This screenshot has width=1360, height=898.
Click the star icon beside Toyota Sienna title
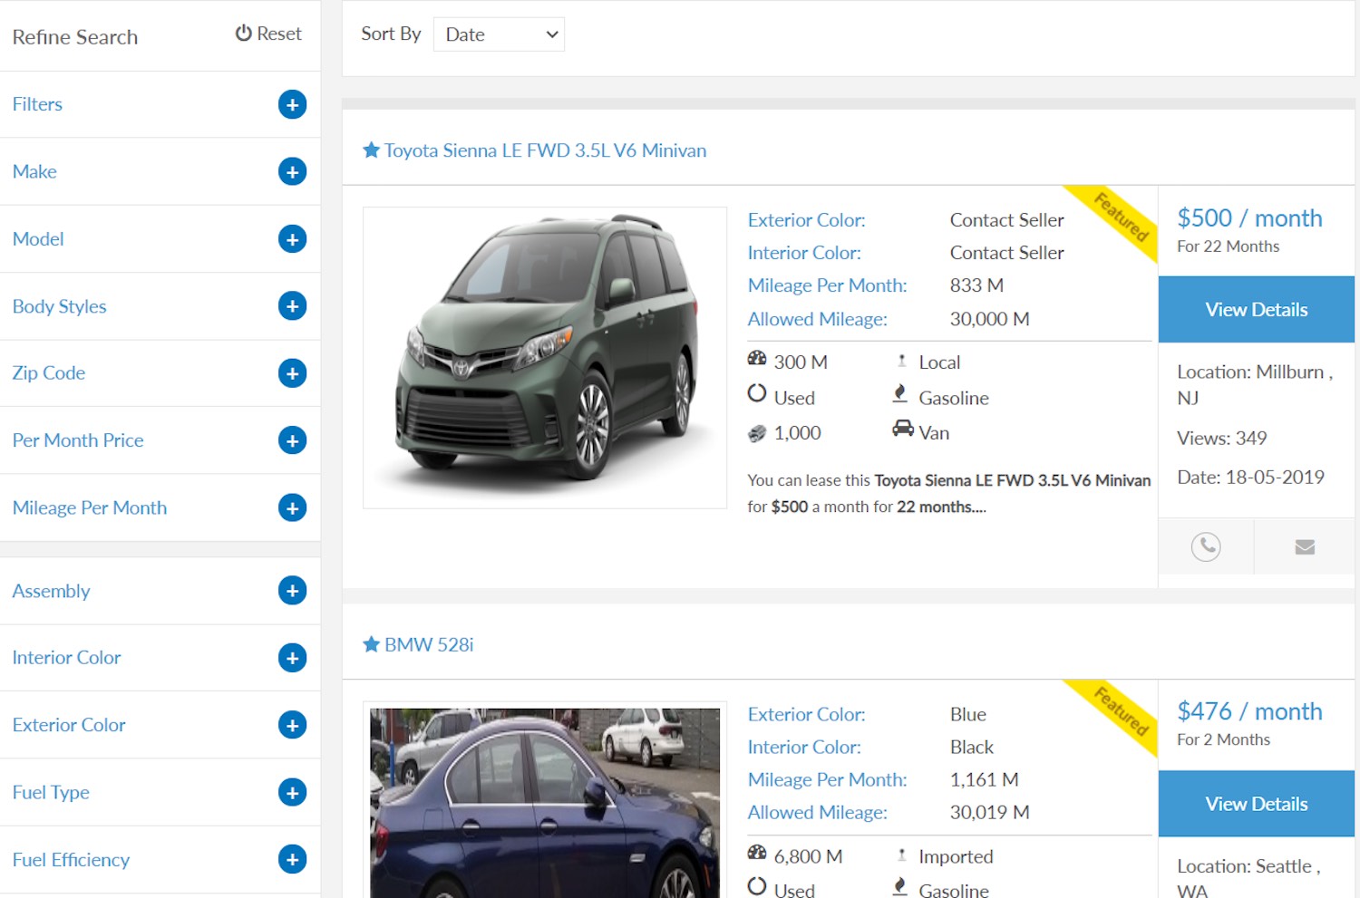(x=371, y=150)
